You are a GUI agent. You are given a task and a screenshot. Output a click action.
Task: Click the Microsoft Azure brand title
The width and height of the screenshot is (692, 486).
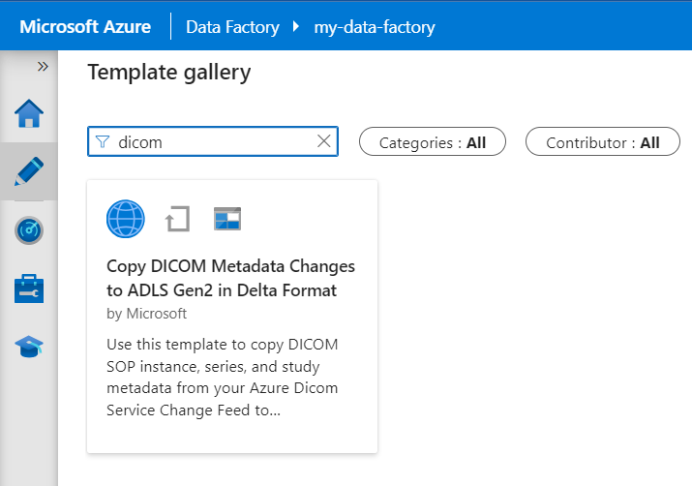coord(85,26)
